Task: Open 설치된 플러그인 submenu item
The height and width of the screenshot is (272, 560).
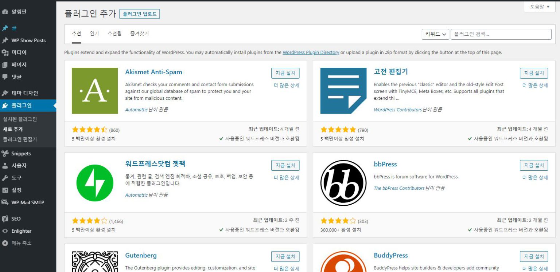Action: 20,119
